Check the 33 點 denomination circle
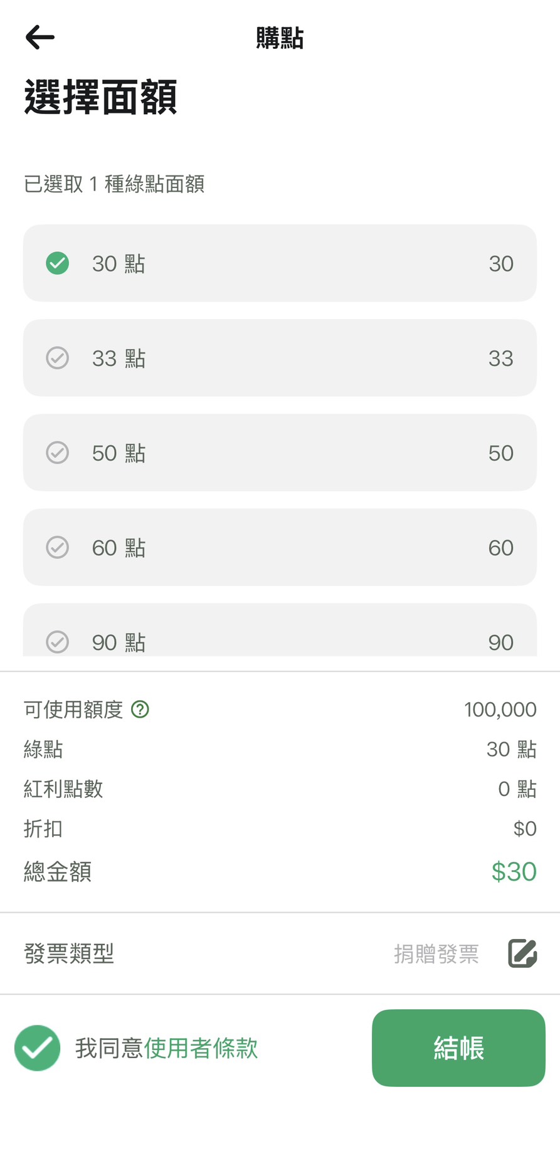Viewport: 560px width, 1149px height. 58,358
